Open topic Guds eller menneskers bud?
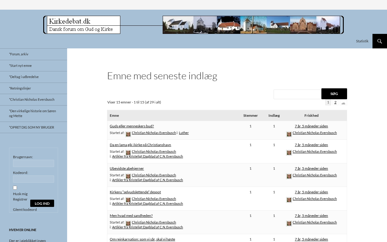This screenshot has height=242, width=387. coord(132,126)
